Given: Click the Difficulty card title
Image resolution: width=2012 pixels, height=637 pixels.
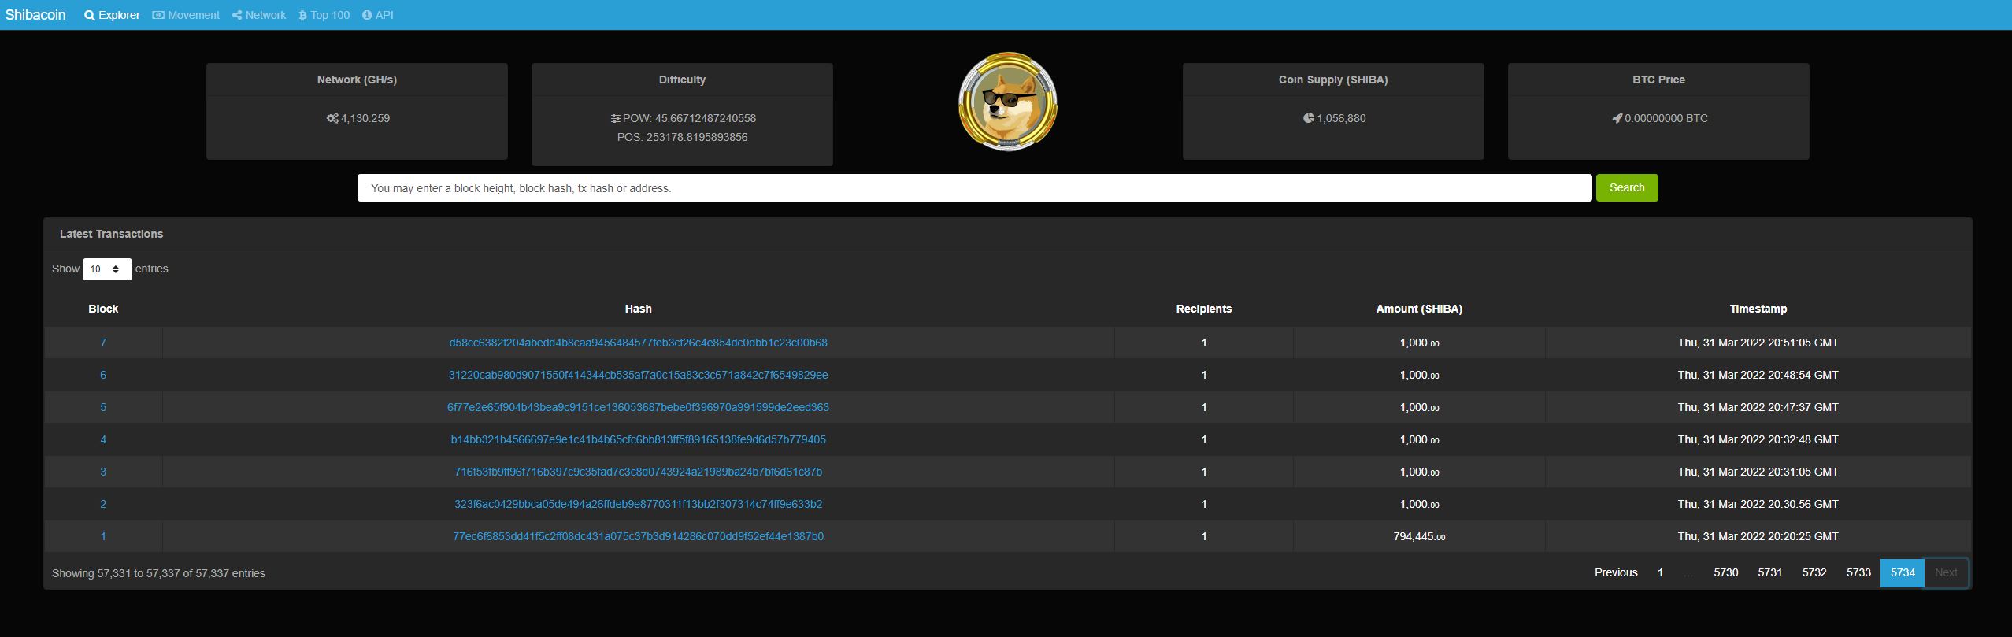Looking at the screenshot, I should click(x=682, y=80).
